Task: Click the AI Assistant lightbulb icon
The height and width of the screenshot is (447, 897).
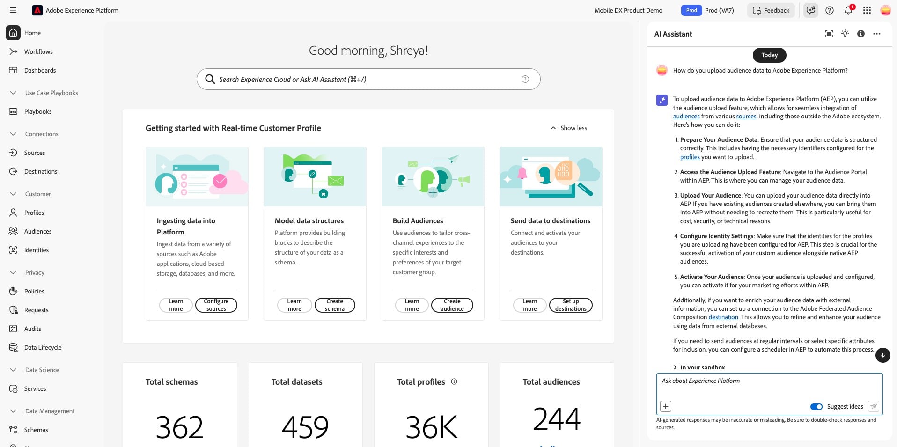Action: pos(845,34)
